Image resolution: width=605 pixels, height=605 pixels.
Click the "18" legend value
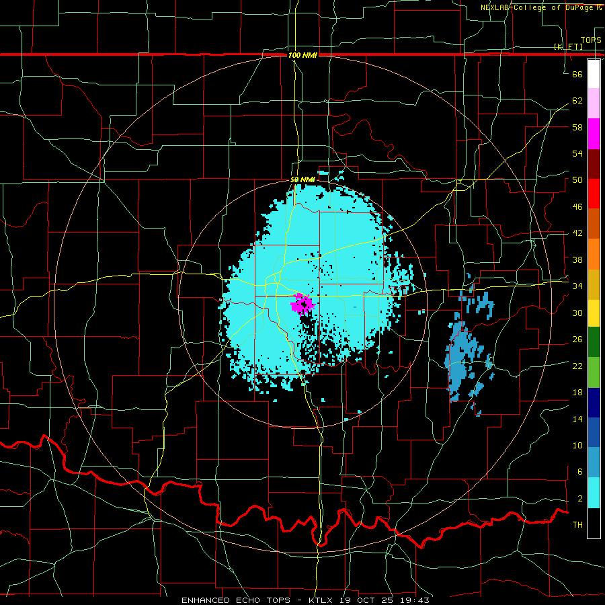pyautogui.click(x=577, y=393)
